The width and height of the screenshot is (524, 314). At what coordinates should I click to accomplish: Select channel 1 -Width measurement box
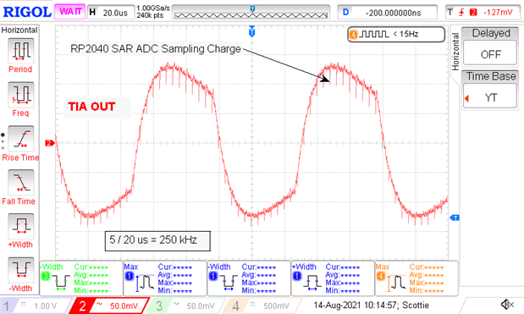249,278
